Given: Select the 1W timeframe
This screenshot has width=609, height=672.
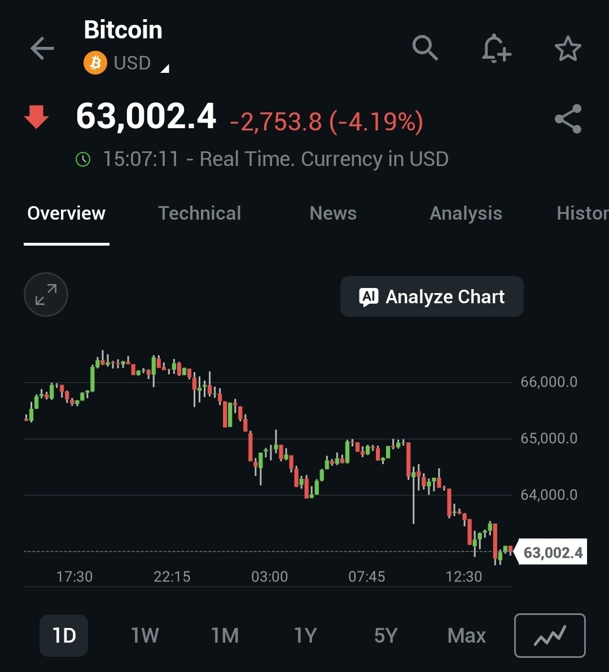Looking at the screenshot, I should (x=144, y=636).
